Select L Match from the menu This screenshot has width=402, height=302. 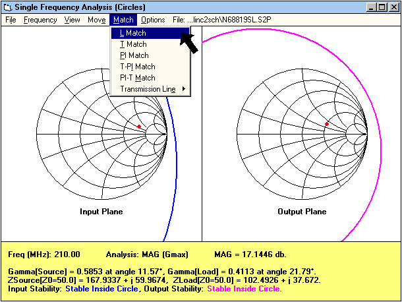pyautogui.click(x=133, y=33)
